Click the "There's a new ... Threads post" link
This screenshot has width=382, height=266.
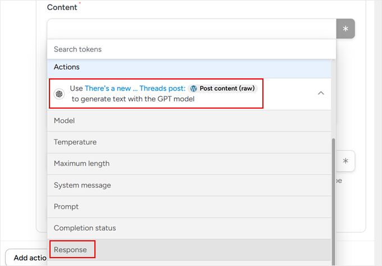135,88
